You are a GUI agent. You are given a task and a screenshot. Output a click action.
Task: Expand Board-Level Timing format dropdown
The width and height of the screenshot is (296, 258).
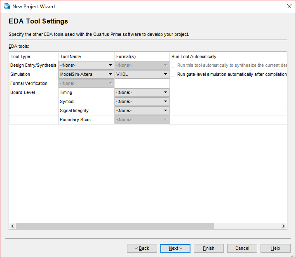[142, 93]
